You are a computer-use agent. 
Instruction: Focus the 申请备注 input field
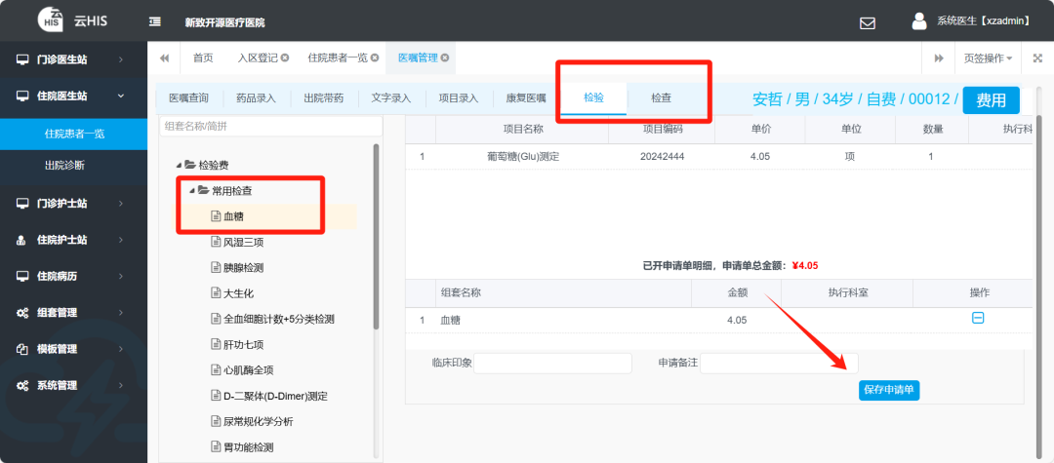click(x=779, y=363)
